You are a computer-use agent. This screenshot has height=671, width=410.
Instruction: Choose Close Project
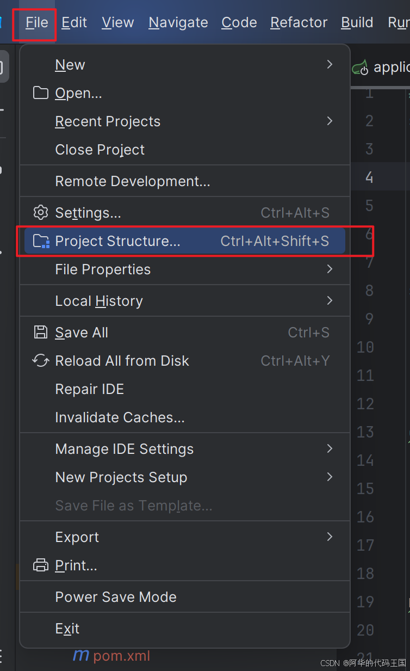click(185, 150)
